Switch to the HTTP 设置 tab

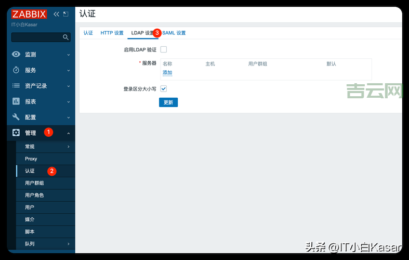coord(112,33)
